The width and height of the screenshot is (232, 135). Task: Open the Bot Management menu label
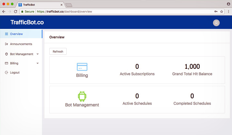point(22,54)
